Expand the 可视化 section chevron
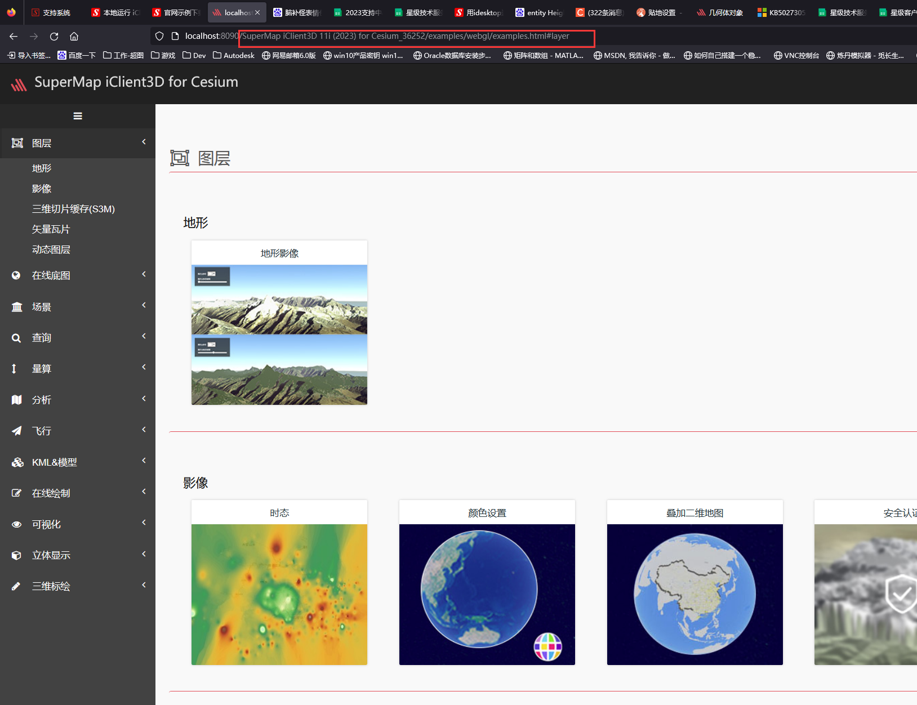917x705 pixels. click(x=144, y=523)
